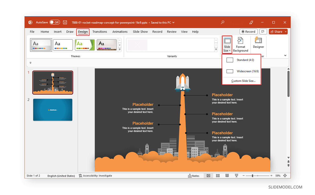Image resolution: width=315 pixels, height=195 pixels.
Task: Choose Standard (4:3) slide size
Action: click(x=242, y=60)
